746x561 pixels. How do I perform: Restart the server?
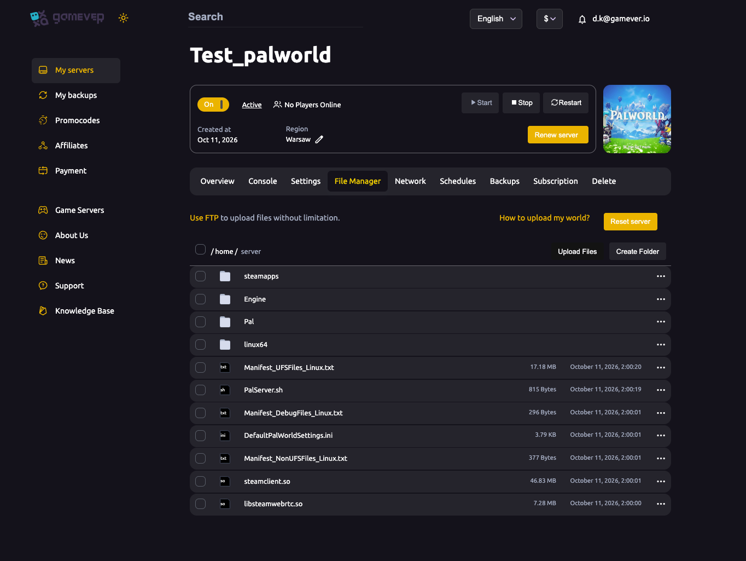point(566,103)
